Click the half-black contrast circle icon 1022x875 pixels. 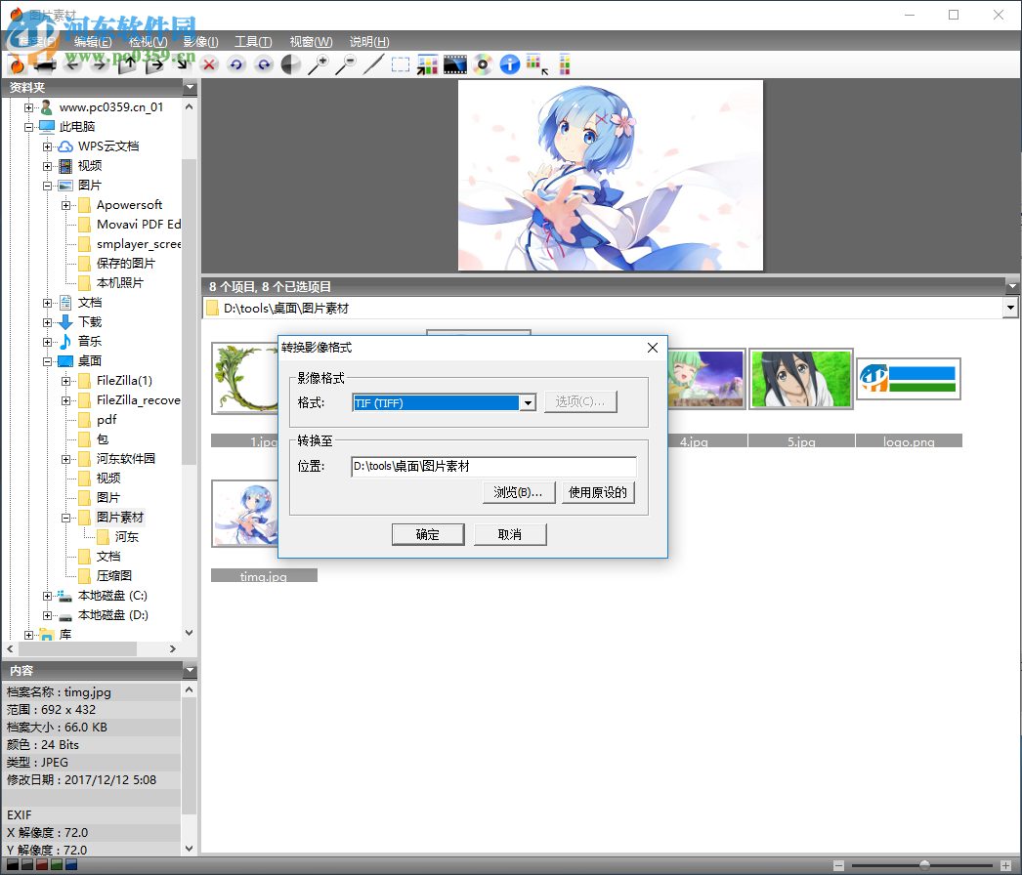291,64
